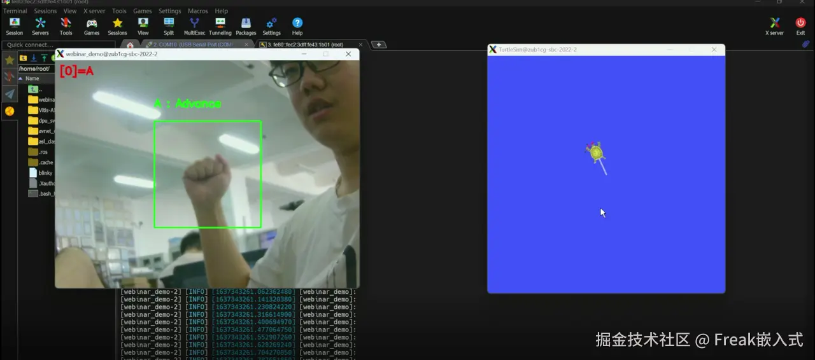
Task: Sort files by the Name column header
Action: click(32, 78)
